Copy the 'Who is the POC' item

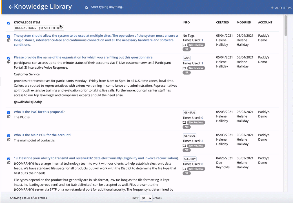(9, 116)
